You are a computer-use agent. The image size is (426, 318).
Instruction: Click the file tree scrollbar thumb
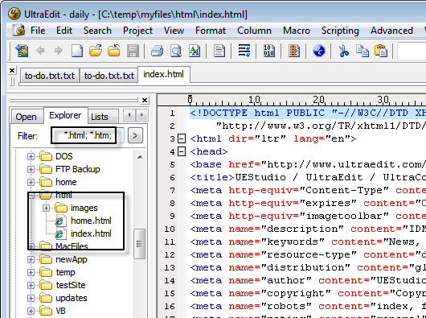click(140, 244)
